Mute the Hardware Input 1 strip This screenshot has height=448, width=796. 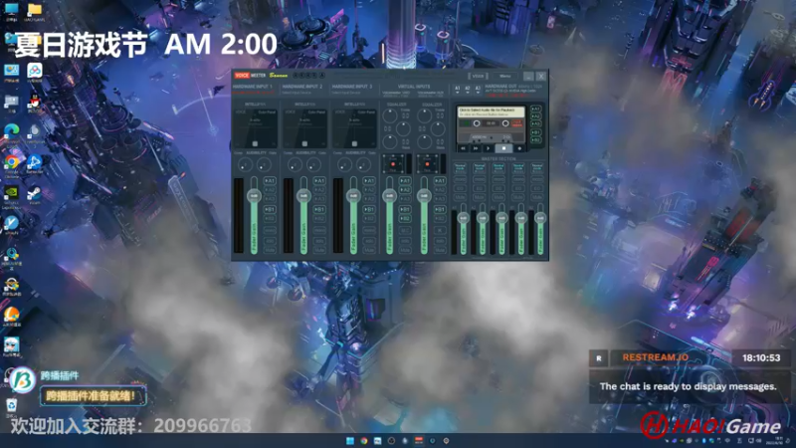click(270, 251)
